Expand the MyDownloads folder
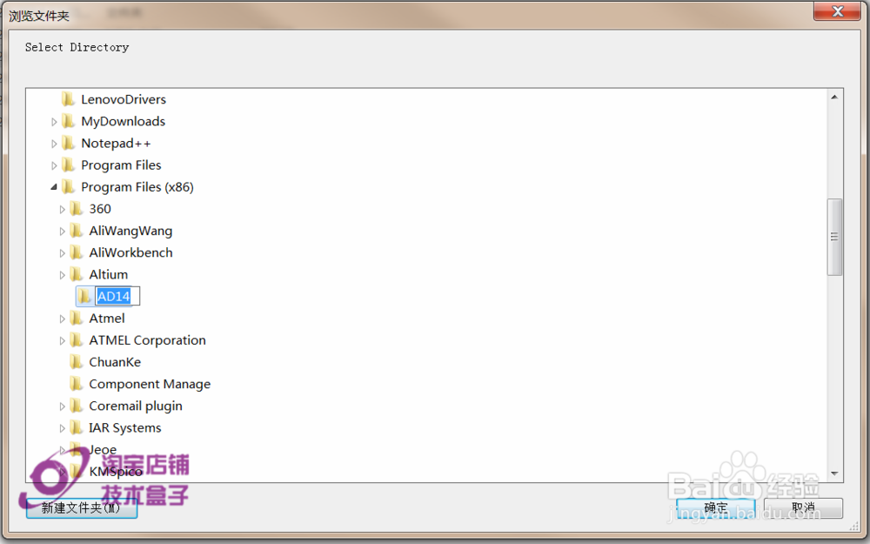870x544 pixels. pyautogui.click(x=54, y=122)
